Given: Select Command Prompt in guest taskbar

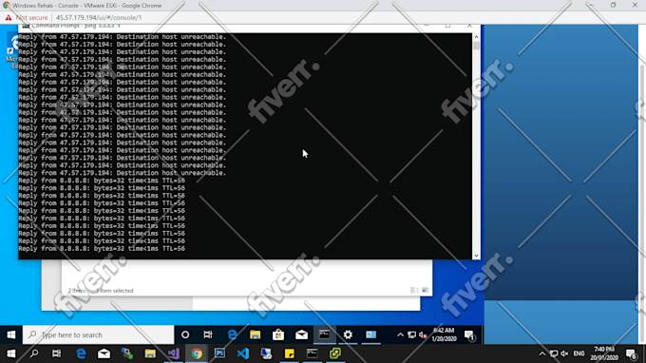Looking at the screenshot, I should pyautogui.click(x=325, y=334).
